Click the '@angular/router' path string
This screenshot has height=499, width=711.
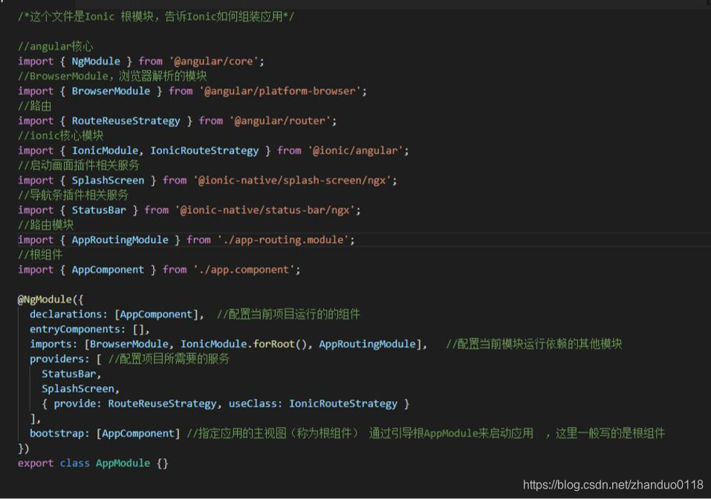280,121
